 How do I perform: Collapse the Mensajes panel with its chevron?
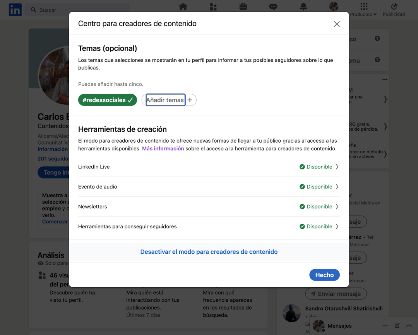[x=409, y=326]
